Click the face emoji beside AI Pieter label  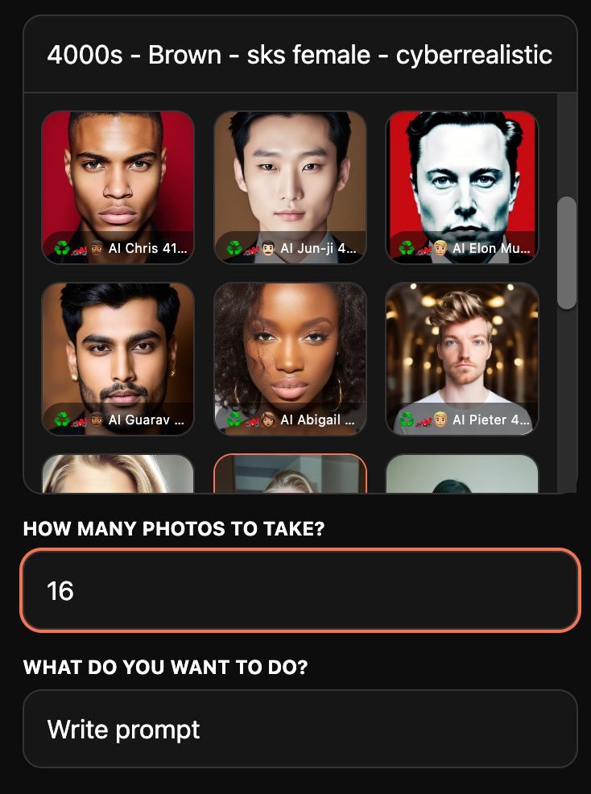(x=440, y=420)
